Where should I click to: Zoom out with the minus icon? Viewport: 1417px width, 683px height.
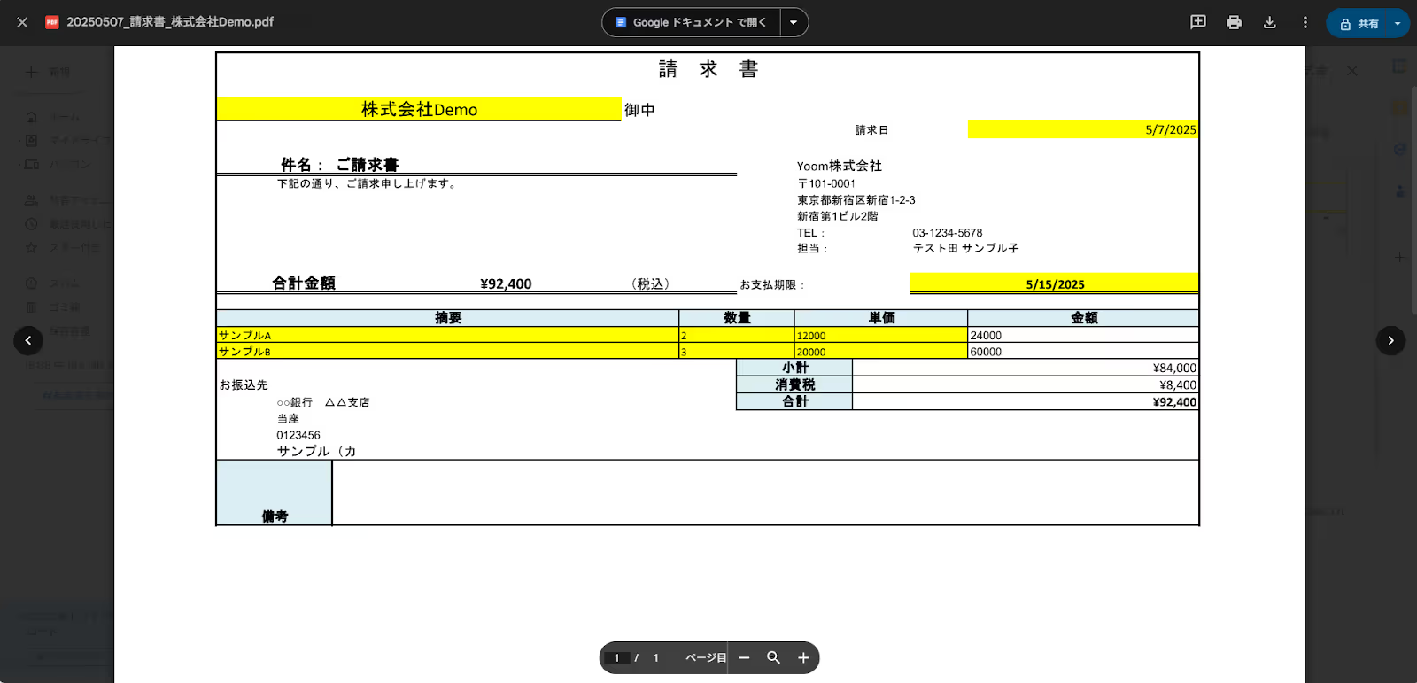(x=744, y=657)
